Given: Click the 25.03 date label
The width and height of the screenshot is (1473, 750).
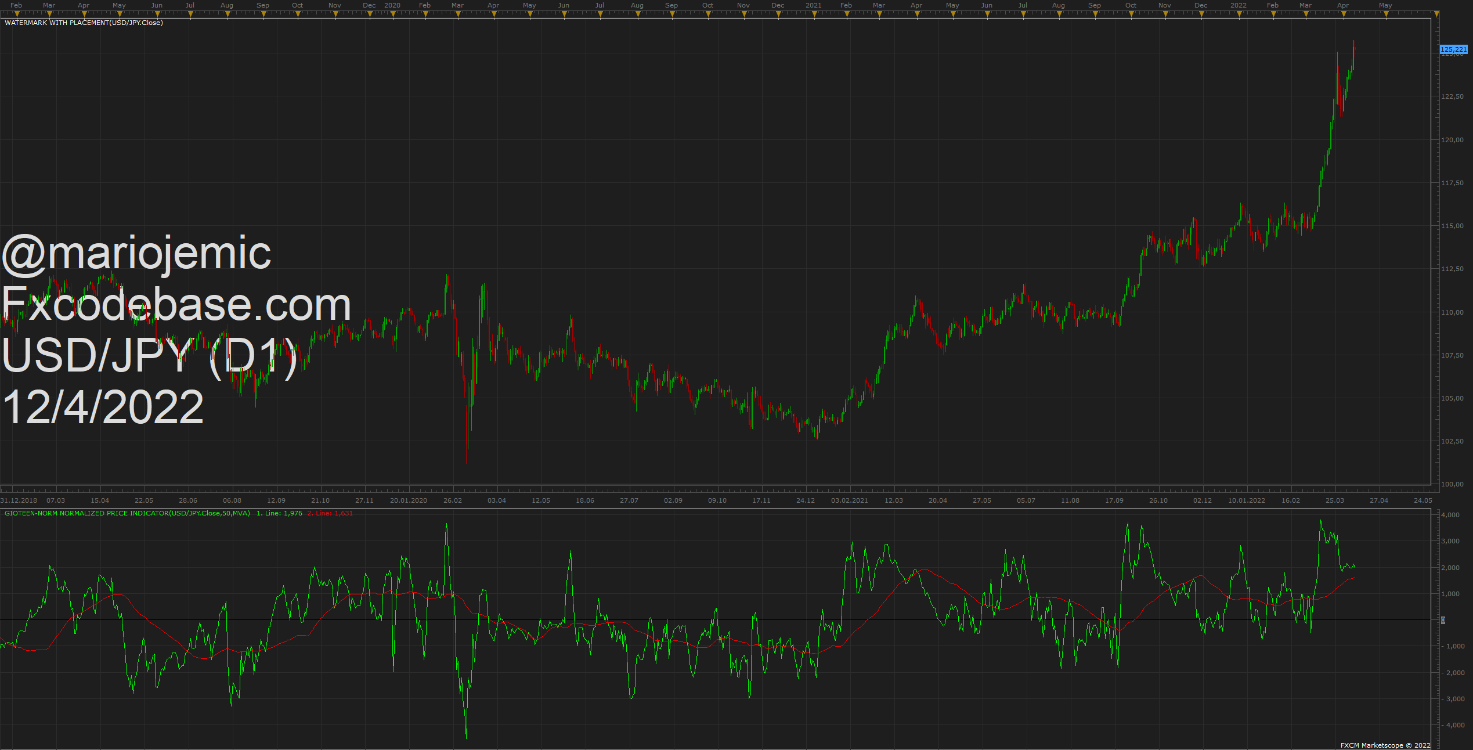Looking at the screenshot, I should point(1335,500).
